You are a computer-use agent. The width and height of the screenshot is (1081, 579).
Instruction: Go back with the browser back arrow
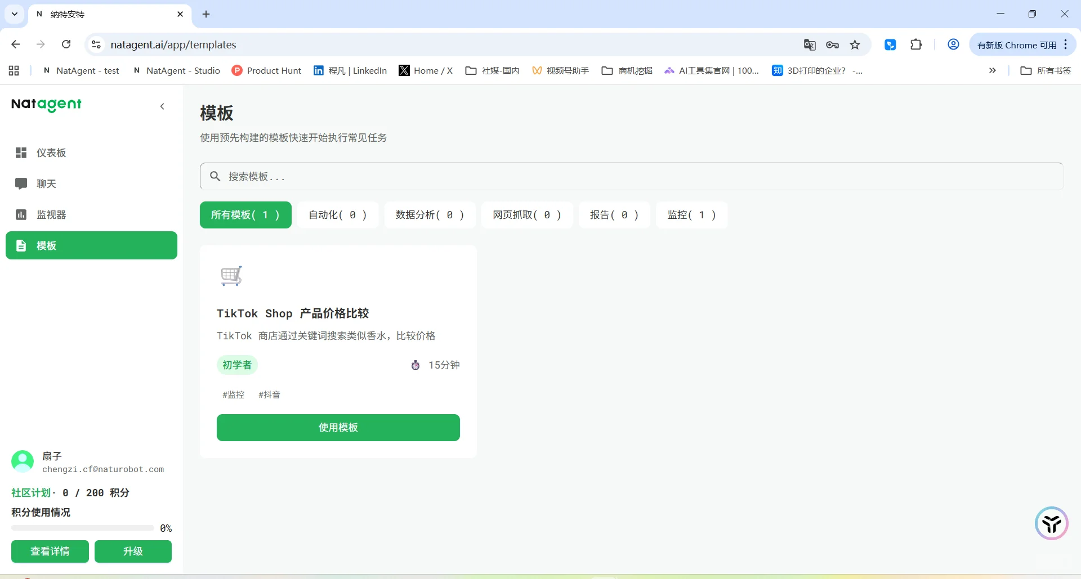point(16,44)
